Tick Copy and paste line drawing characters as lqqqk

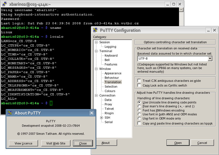[139, 123]
